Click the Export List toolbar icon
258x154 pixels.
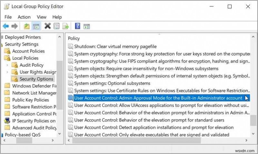(65, 26)
